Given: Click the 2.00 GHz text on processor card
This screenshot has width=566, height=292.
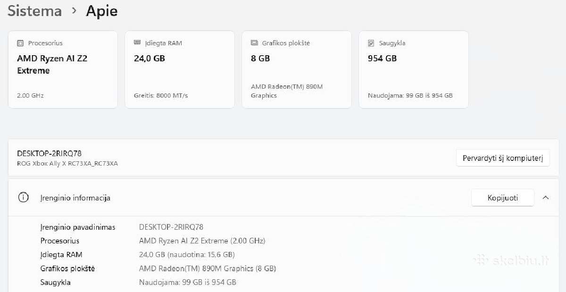Looking at the screenshot, I should point(30,95).
